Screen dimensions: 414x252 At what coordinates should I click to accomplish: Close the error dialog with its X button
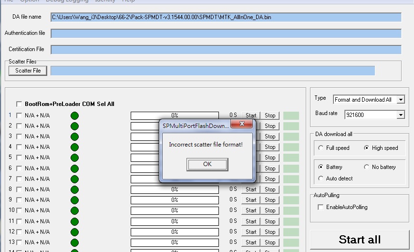[x=245, y=125]
